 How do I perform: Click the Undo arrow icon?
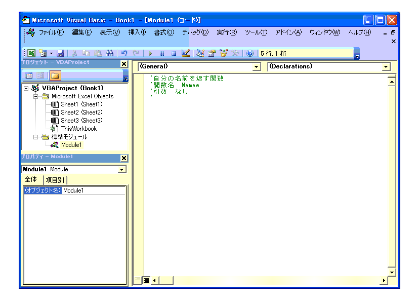[124, 53]
